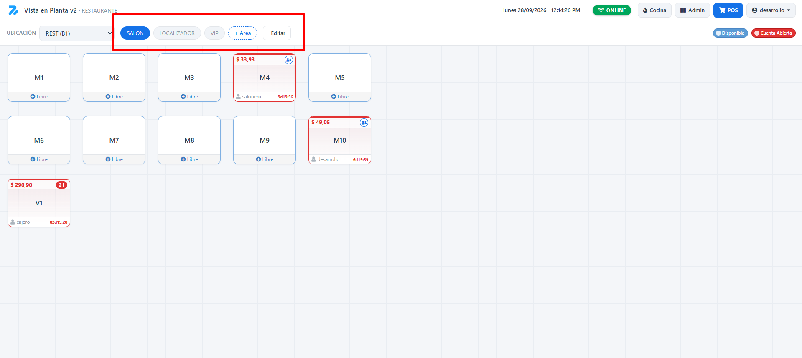Click the waiter user icon on table M4

point(238,97)
